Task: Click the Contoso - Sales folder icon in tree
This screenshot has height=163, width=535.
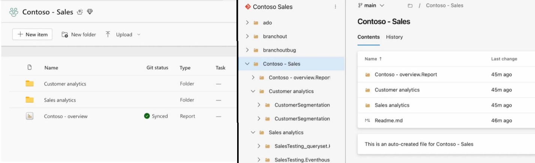Action: click(x=256, y=64)
